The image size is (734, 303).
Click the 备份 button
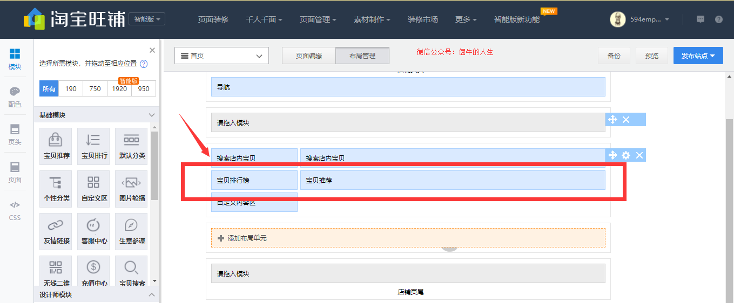point(614,56)
